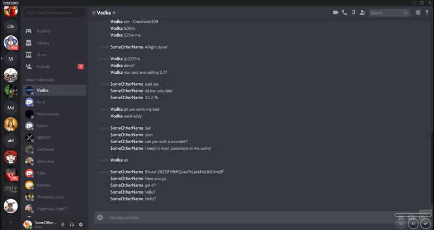Start a video call with Vodka
434x230 pixels.
tap(336, 12)
